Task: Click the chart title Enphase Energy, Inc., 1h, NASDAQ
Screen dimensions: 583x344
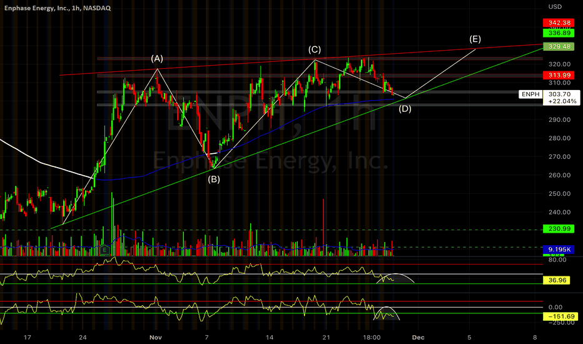Action: pos(58,8)
